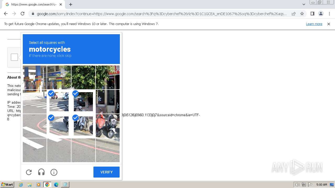This screenshot has width=335, height=188.
Task: Close the Google search tab
Action: (x=61, y=4)
